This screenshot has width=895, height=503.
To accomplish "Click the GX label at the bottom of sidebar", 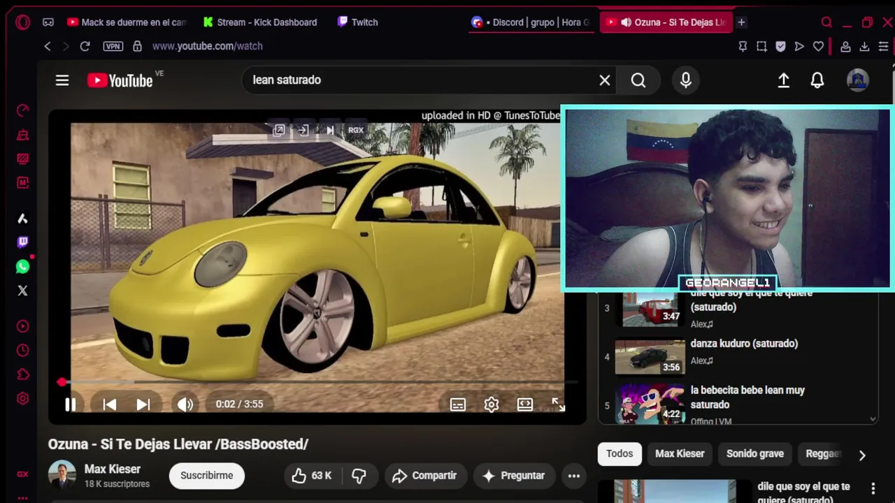I will click(22, 474).
